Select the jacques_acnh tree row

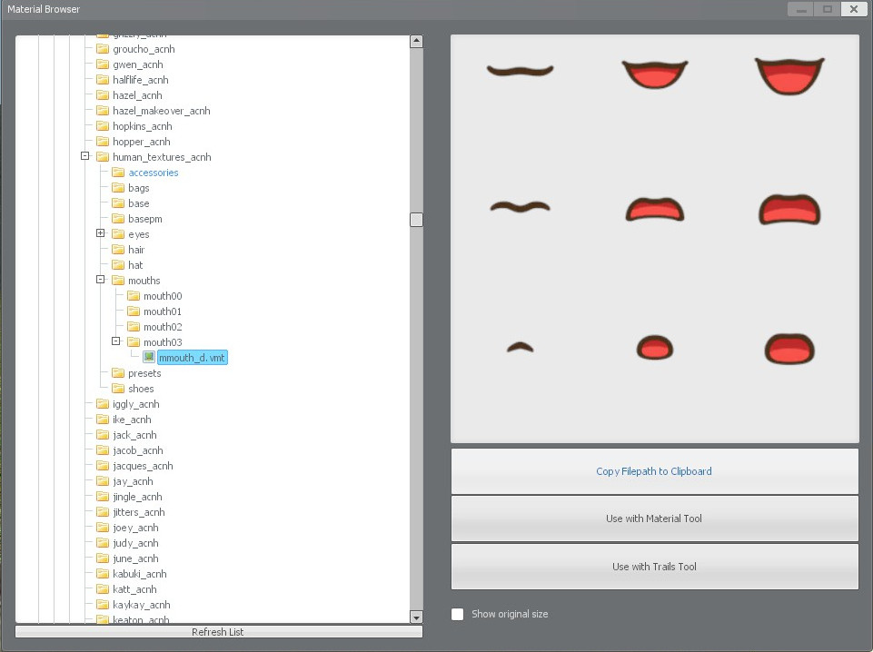pyautogui.click(x=144, y=466)
